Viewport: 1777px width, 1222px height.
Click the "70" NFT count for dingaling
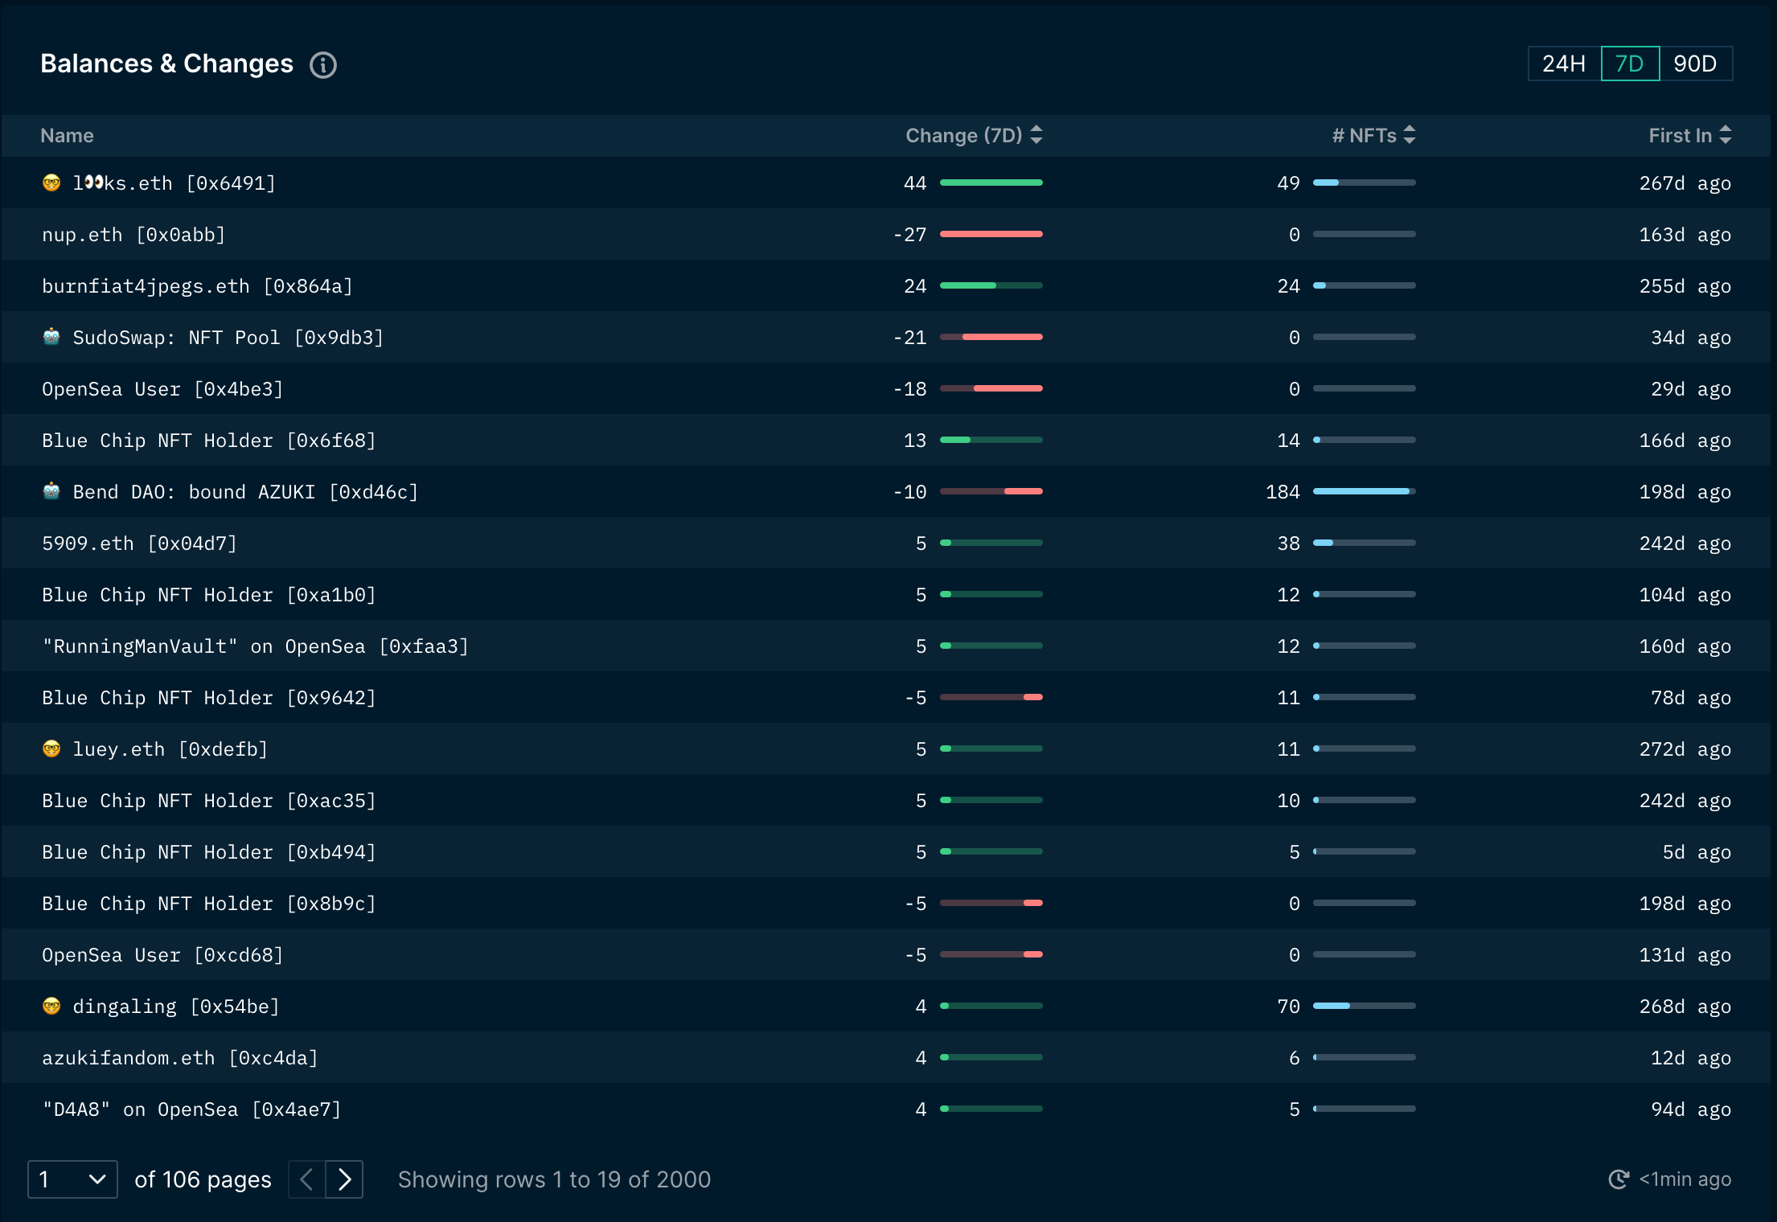point(1289,1007)
